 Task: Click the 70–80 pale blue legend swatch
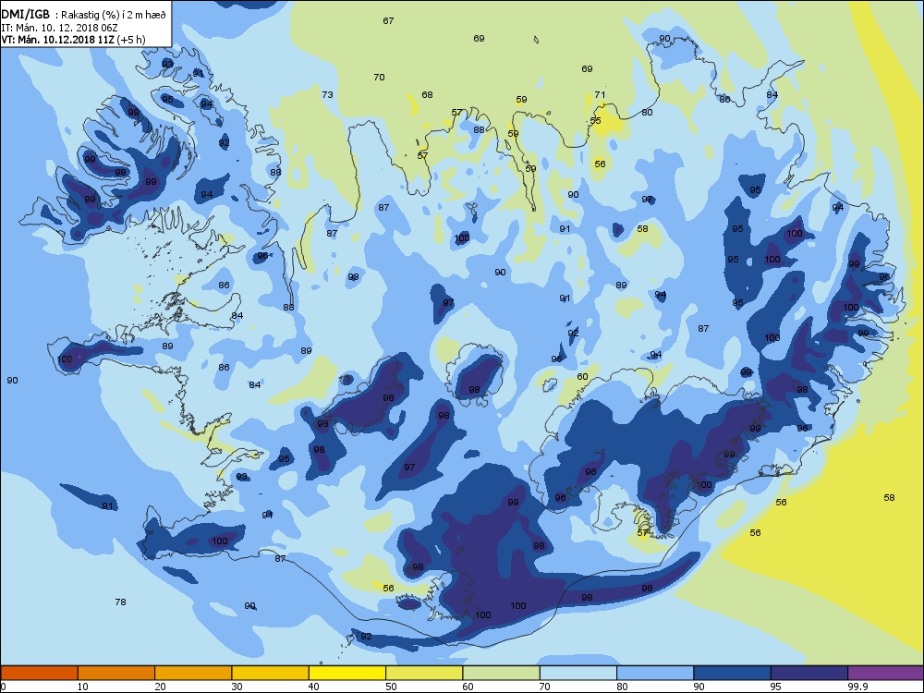[x=578, y=673]
